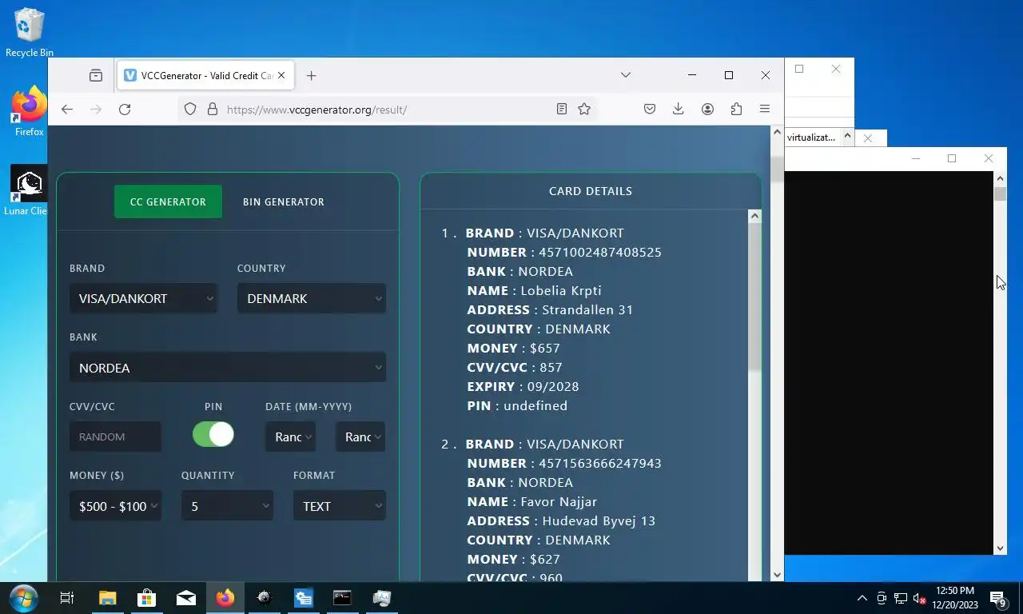Open the extensions puzzle icon
1023x614 pixels.
point(736,109)
